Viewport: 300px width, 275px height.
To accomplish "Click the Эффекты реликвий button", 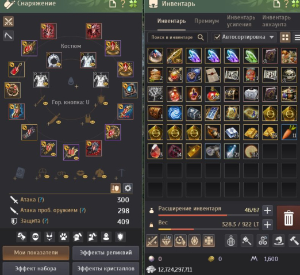I will click(106, 253).
